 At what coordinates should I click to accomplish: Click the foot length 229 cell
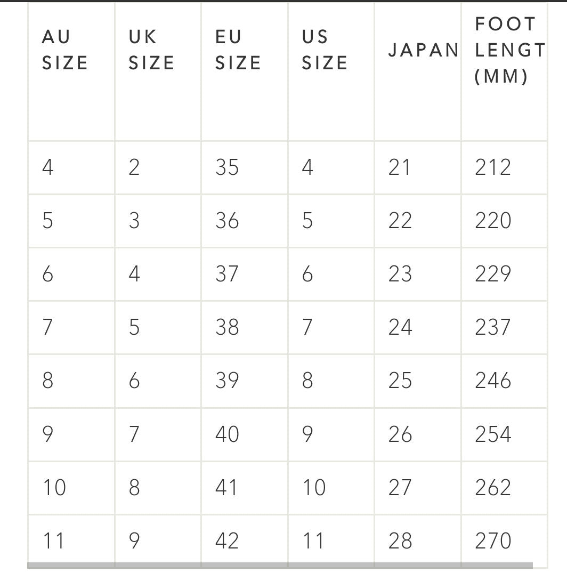point(493,274)
